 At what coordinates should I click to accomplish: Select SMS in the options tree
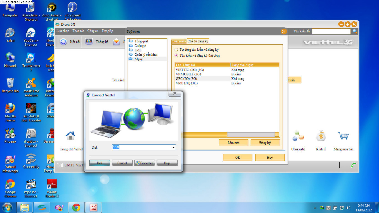(x=138, y=50)
